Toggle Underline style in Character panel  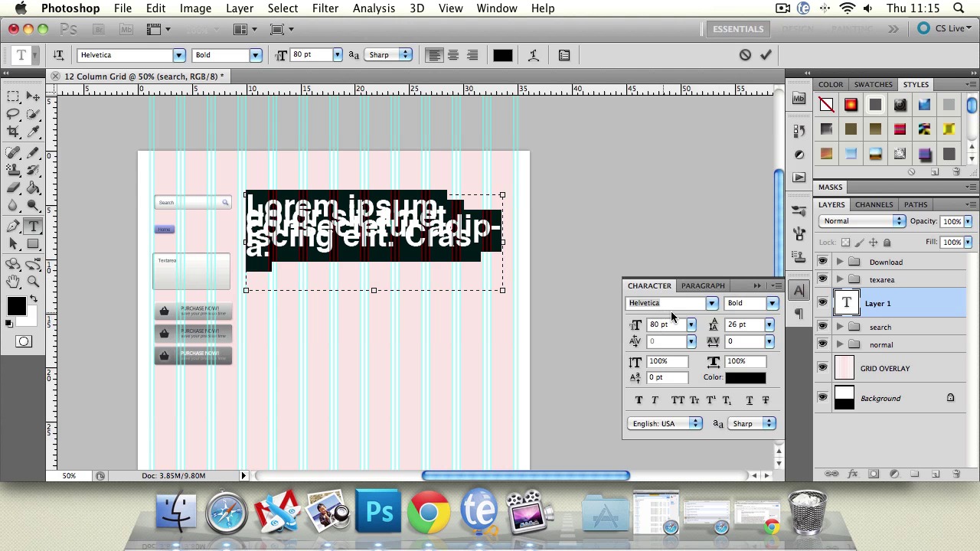(x=750, y=400)
